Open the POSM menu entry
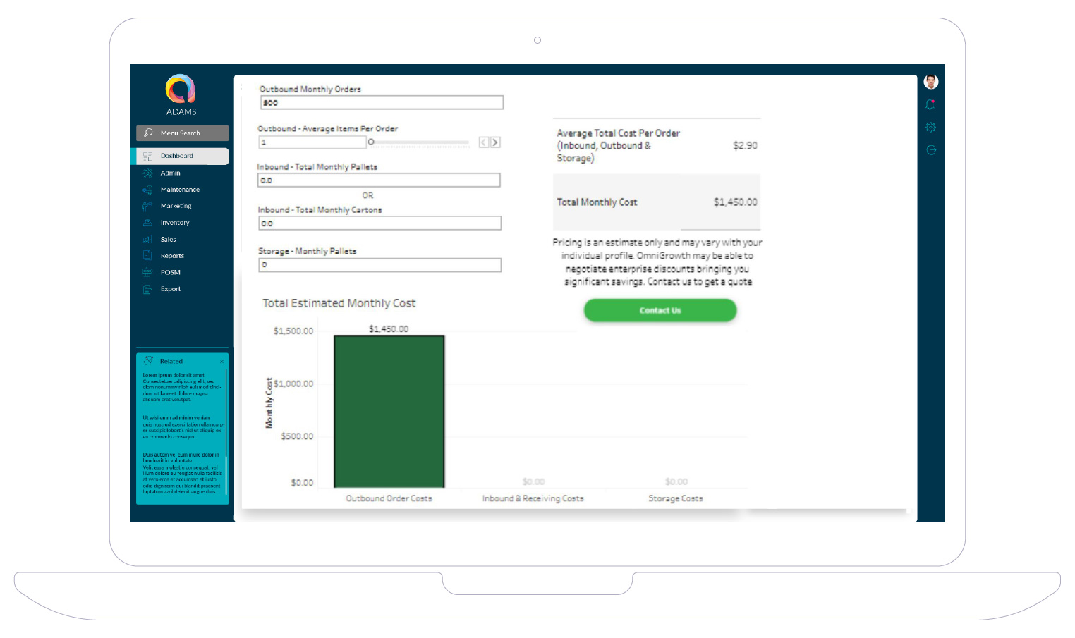The image size is (1075, 638). [171, 272]
